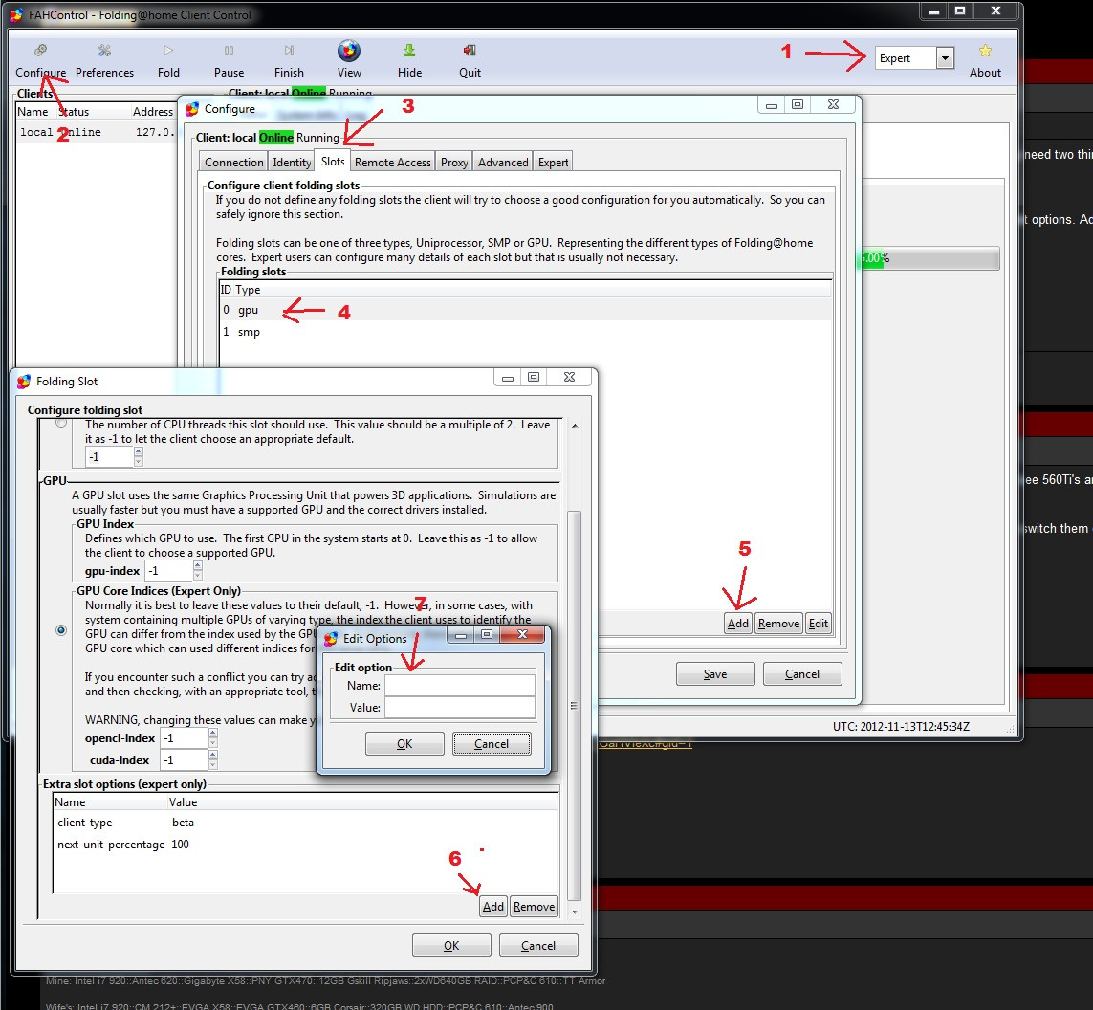Click Add under Folding slots list

click(737, 624)
